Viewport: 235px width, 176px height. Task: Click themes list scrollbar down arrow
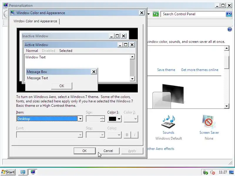tap(226, 106)
